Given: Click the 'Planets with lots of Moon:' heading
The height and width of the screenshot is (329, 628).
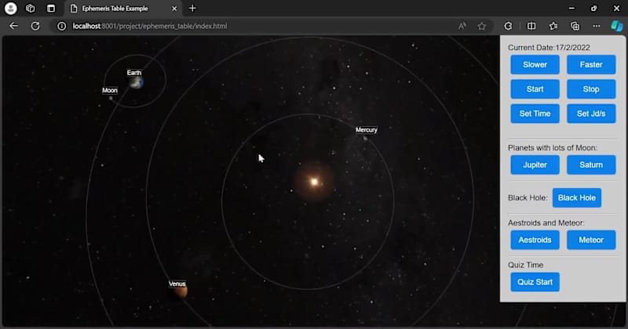Looking at the screenshot, I should [553, 148].
